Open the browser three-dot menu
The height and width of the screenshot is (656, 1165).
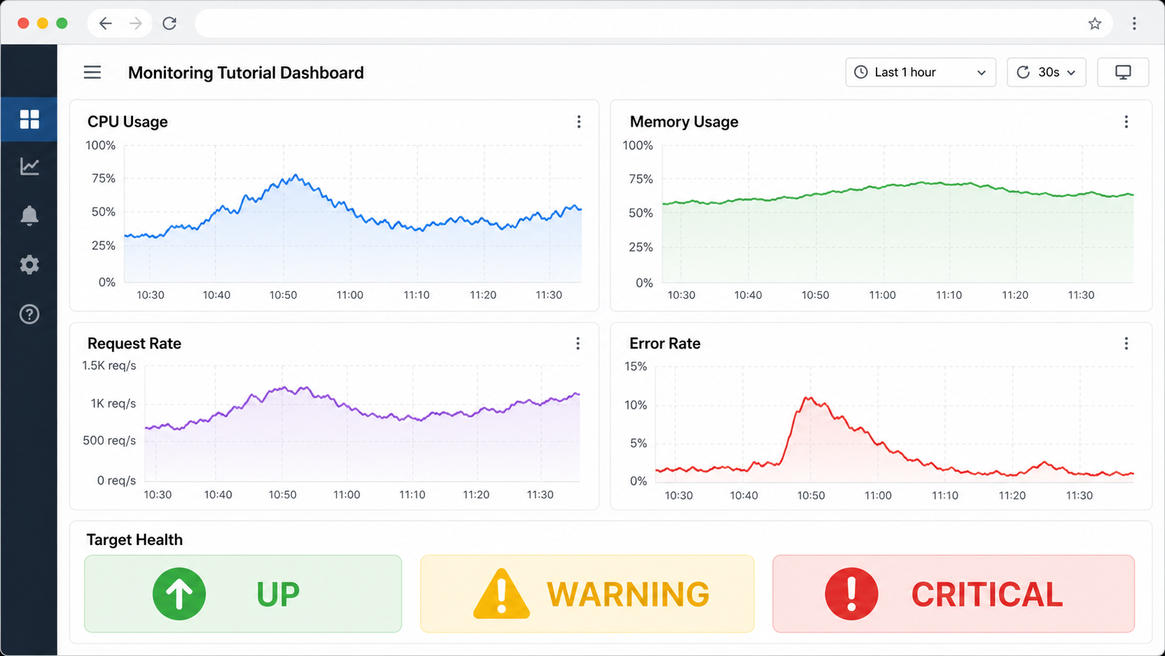click(x=1134, y=24)
